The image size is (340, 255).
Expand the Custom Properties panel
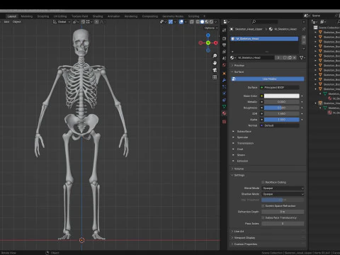click(268, 244)
